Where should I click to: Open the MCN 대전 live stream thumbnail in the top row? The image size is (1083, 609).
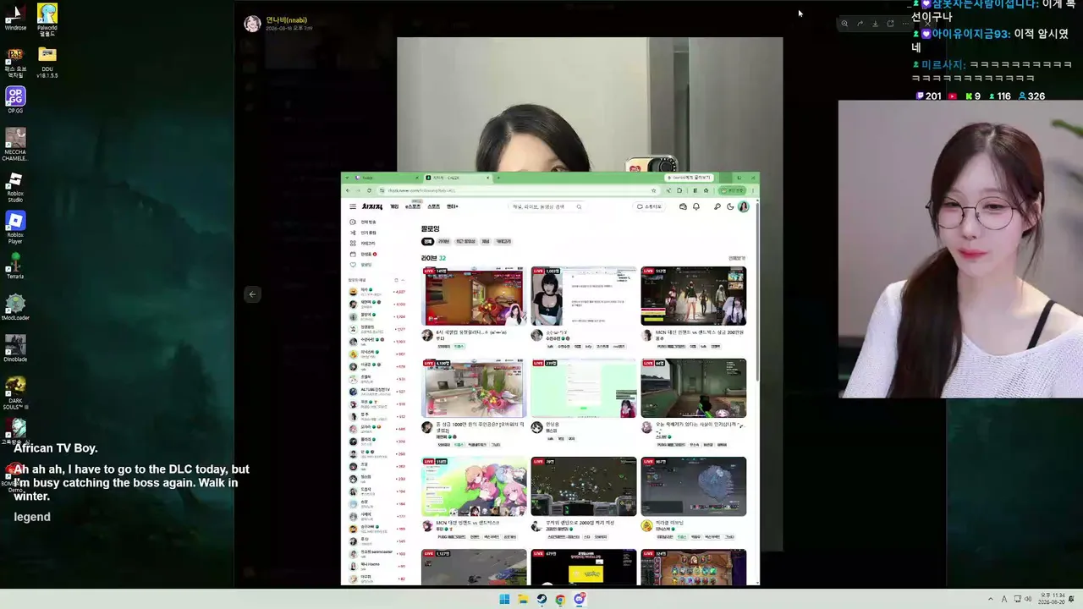pyautogui.click(x=694, y=296)
